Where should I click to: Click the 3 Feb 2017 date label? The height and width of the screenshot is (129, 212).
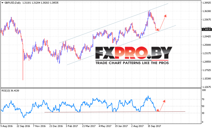(72, 126)
